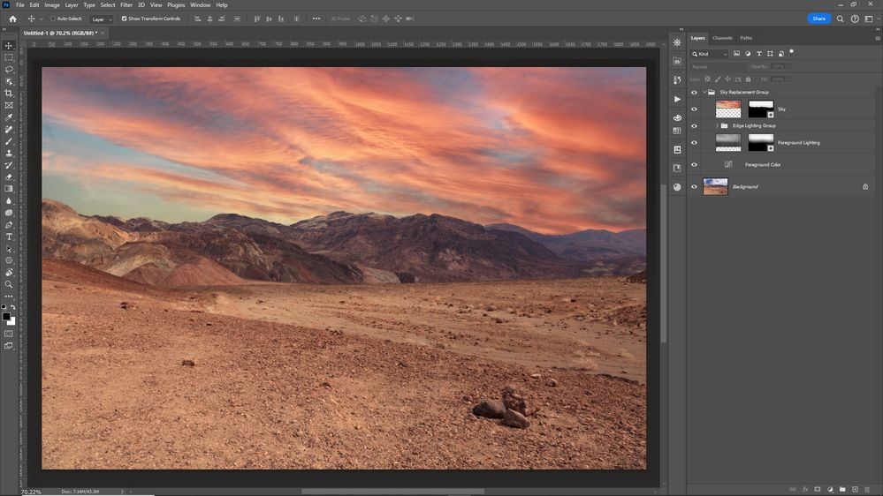Hide the Sky Replacement Group
The image size is (883, 496).
[x=694, y=92]
